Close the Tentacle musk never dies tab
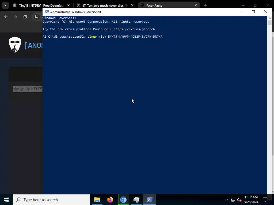Viewport: 274px width, 205px height. click(132, 5)
